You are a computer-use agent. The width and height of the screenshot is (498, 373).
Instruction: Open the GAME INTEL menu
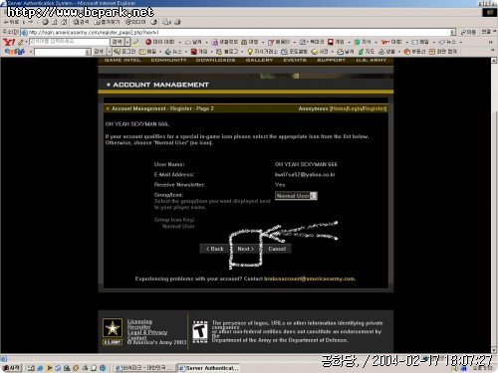[x=123, y=60]
